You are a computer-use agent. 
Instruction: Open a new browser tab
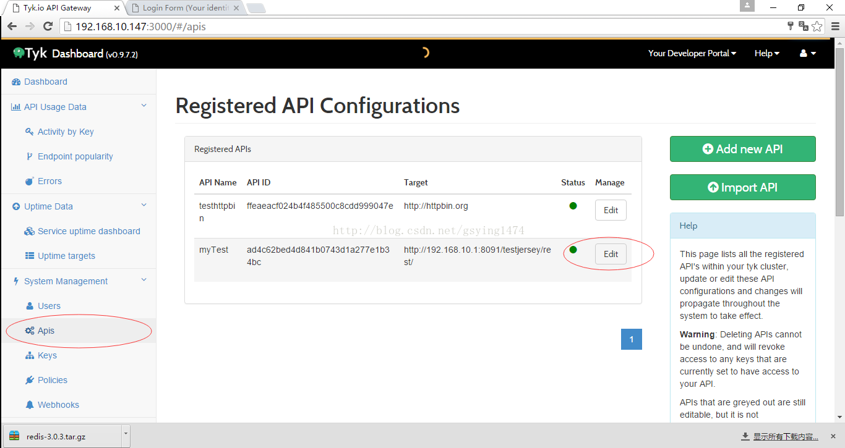(256, 8)
